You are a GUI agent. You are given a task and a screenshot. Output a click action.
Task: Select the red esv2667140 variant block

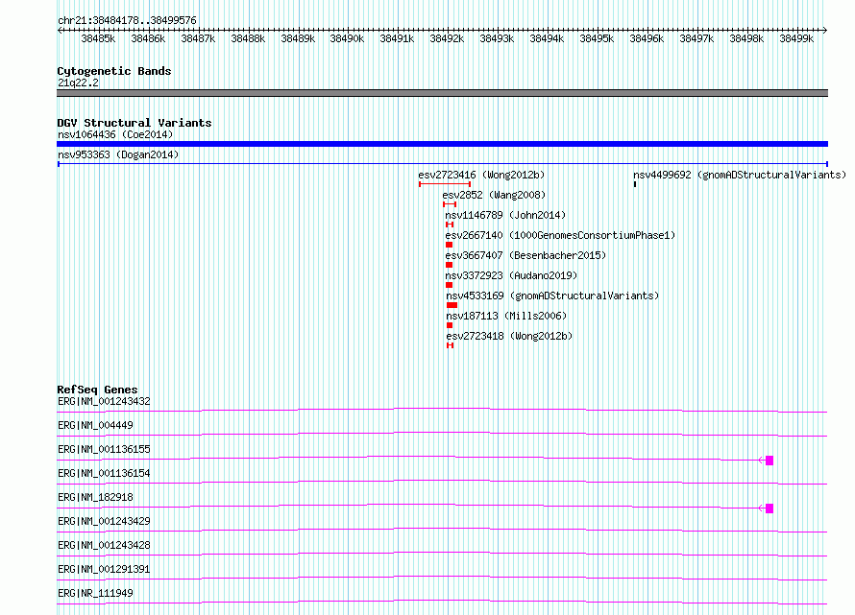(x=450, y=245)
